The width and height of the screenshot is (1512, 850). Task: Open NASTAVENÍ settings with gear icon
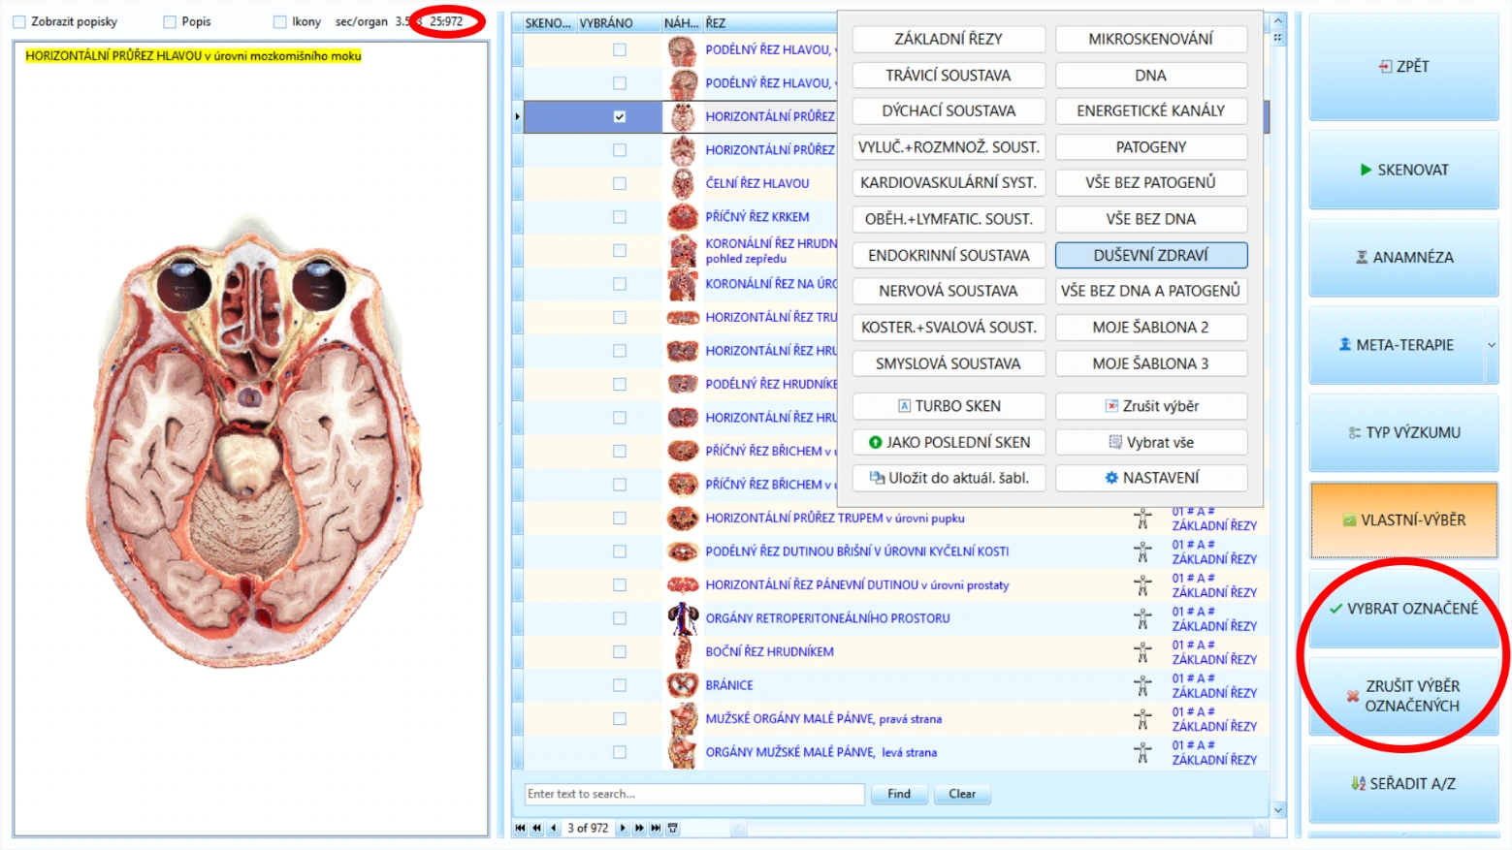[1151, 478]
